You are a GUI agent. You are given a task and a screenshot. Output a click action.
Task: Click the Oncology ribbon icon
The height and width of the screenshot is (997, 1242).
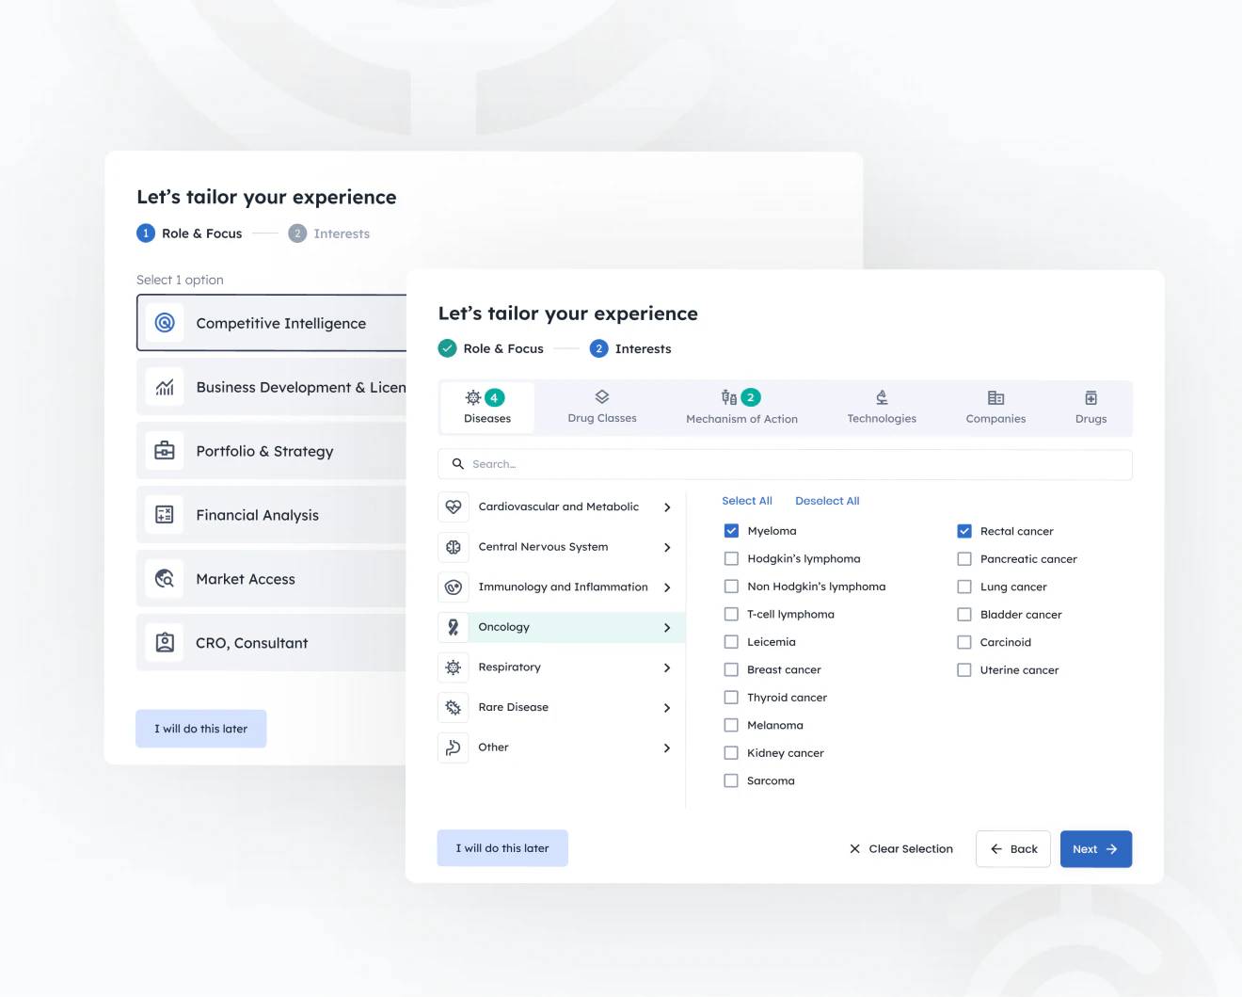[x=454, y=627]
